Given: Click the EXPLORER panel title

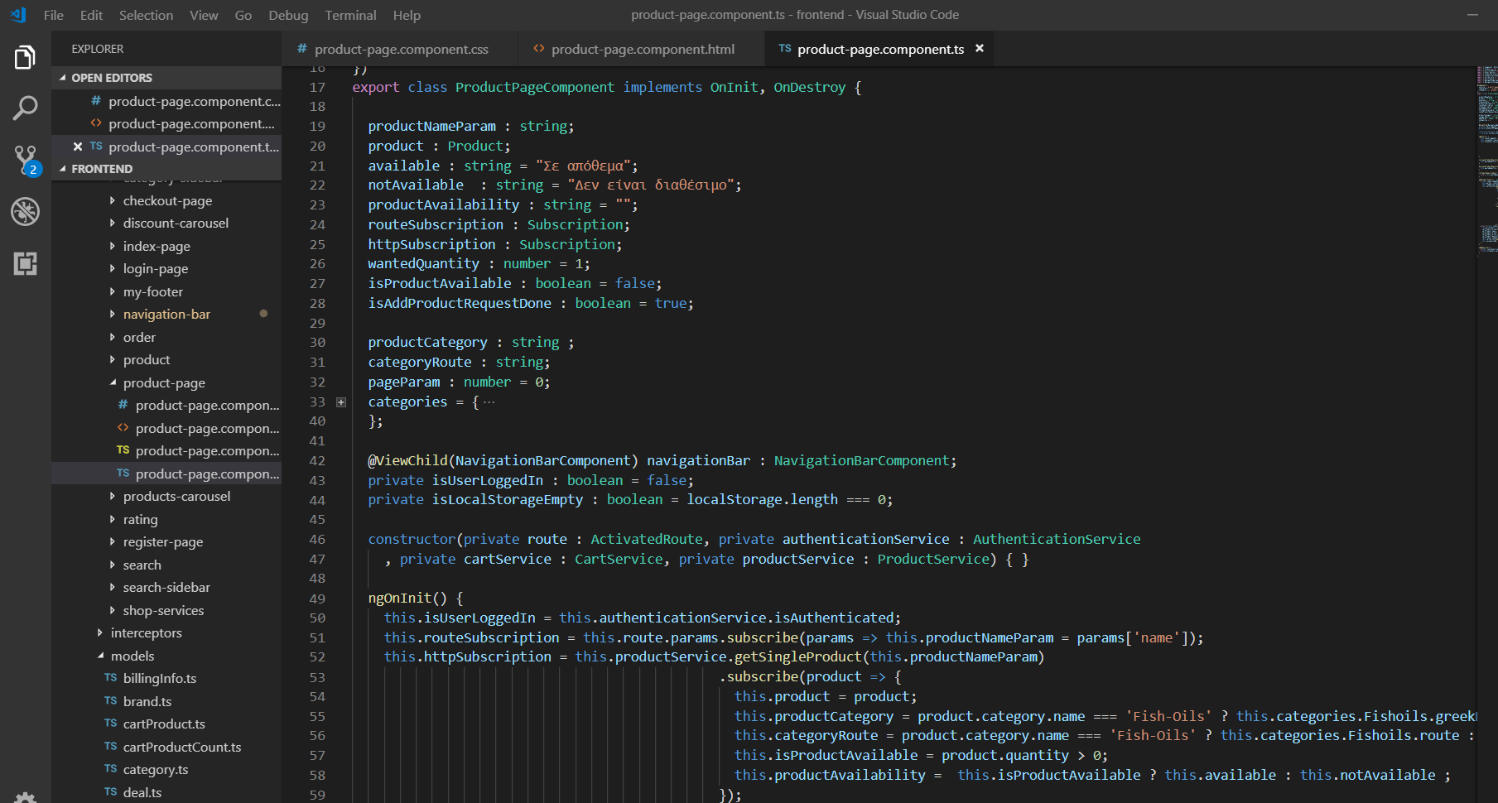Looking at the screenshot, I should point(98,49).
